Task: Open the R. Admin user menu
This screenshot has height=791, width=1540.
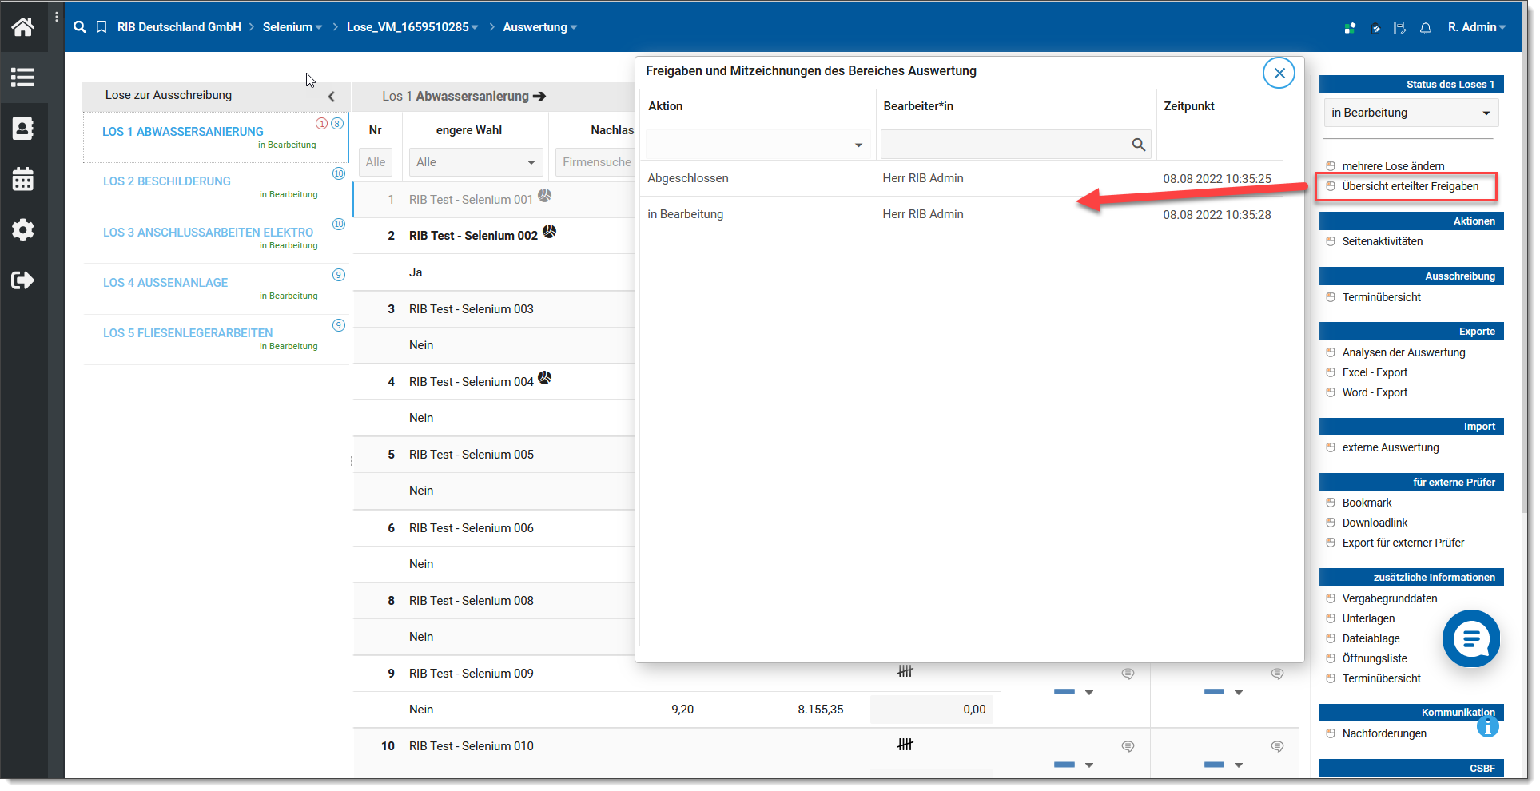Action: (1477, 27)
